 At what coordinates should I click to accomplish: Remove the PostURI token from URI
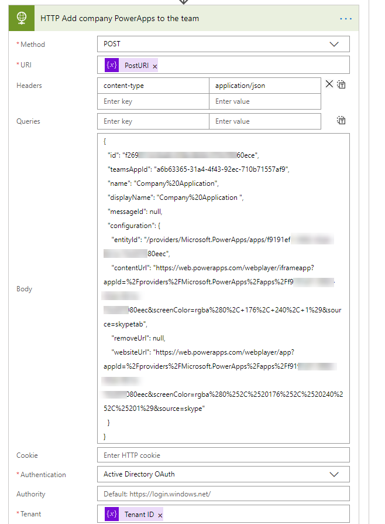coord(155,66)
